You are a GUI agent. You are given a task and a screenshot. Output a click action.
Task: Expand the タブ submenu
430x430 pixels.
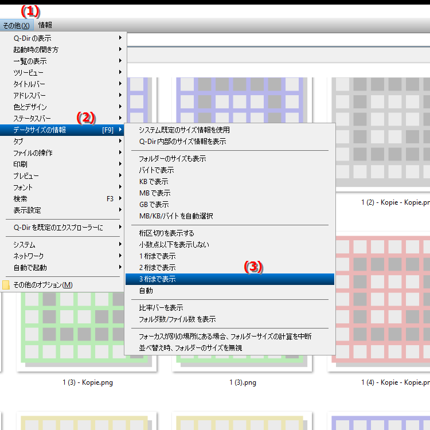(x=63, y=142)
